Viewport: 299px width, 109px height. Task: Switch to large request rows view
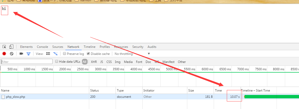pos(48,54)
